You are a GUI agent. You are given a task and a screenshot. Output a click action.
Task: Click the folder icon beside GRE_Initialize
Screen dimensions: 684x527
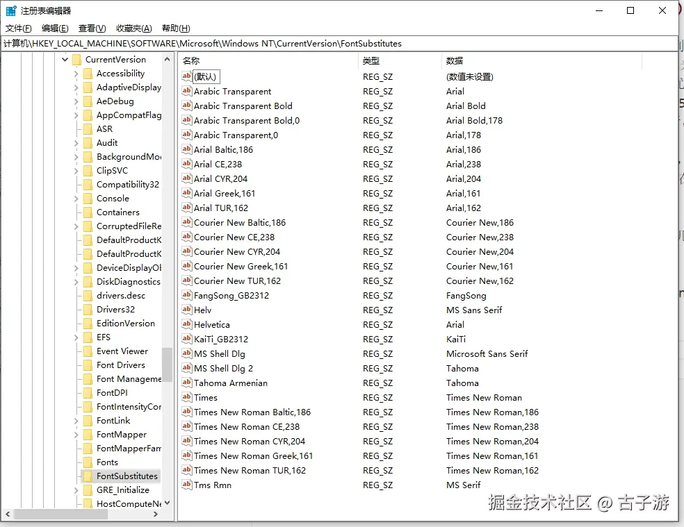88,490
